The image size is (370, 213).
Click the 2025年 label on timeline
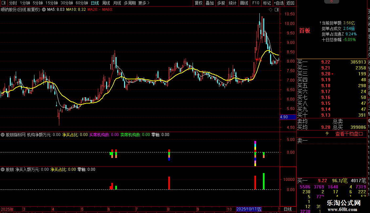click(7, 209)
